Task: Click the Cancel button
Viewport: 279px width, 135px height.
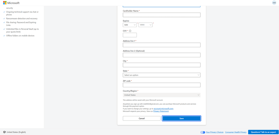Action: [142, 118]
